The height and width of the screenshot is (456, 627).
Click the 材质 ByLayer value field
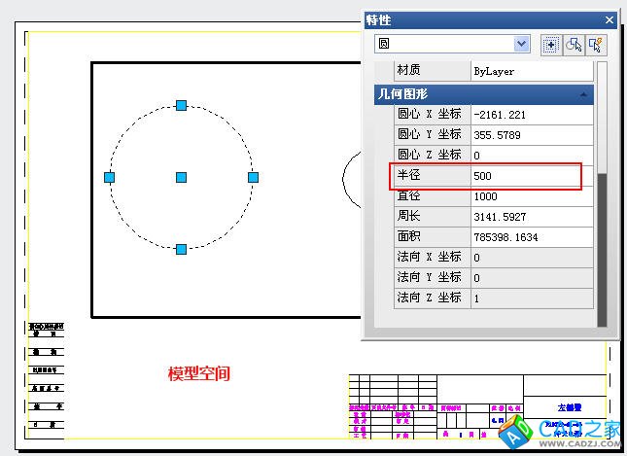530,72
